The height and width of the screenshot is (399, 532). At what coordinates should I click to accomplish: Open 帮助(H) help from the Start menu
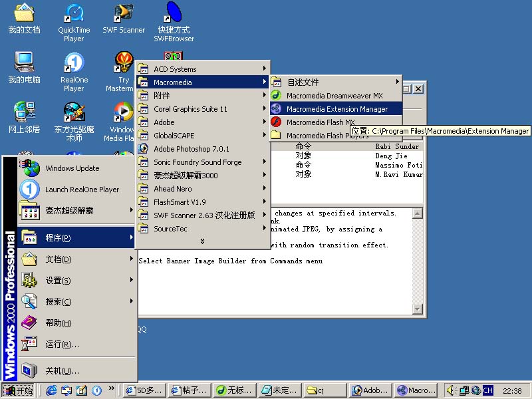coord(76,323)
